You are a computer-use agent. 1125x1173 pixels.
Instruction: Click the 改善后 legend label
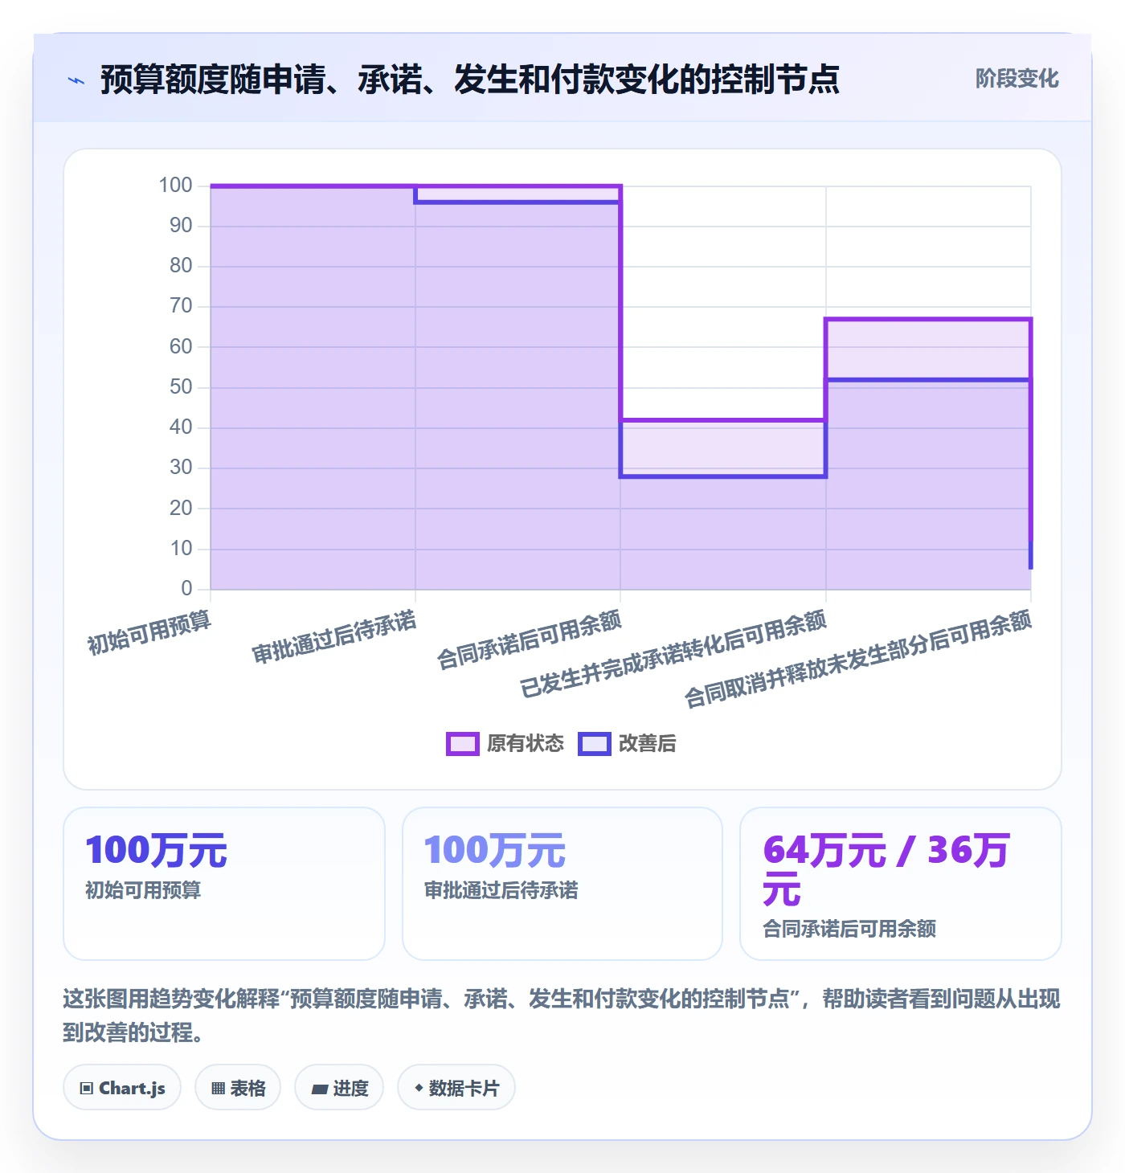pyautogui.click(x=647, y=744)
